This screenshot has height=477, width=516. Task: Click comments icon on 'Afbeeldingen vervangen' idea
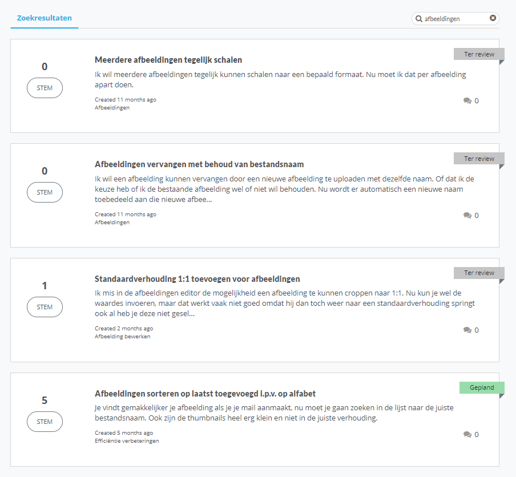click(467, 216)
